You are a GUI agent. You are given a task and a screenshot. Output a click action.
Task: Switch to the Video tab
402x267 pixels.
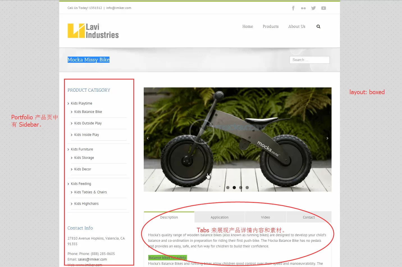coord(266,217)
